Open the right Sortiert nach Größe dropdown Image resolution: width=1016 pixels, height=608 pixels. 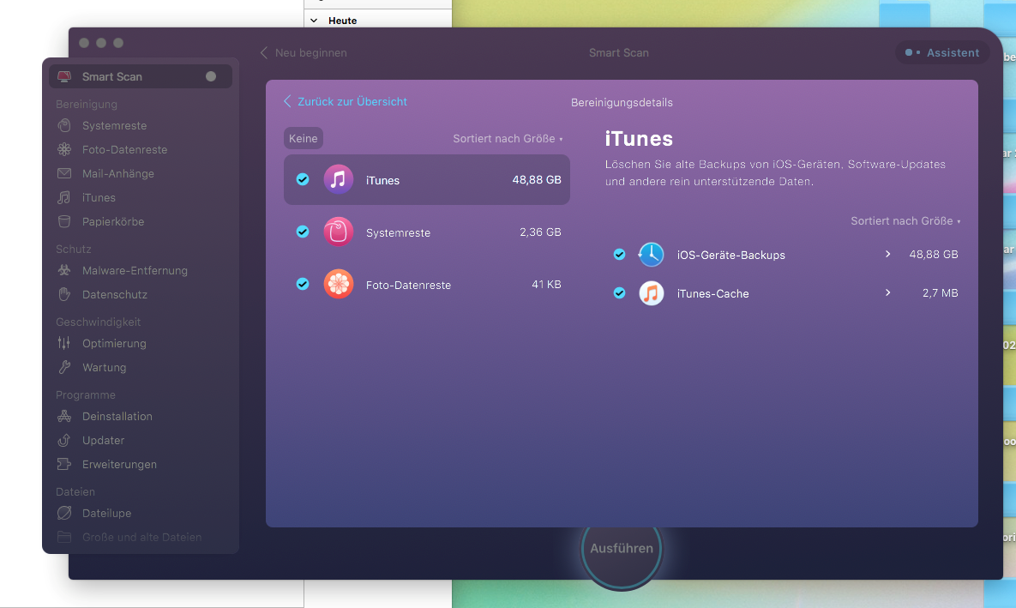[x=905, y=221]
